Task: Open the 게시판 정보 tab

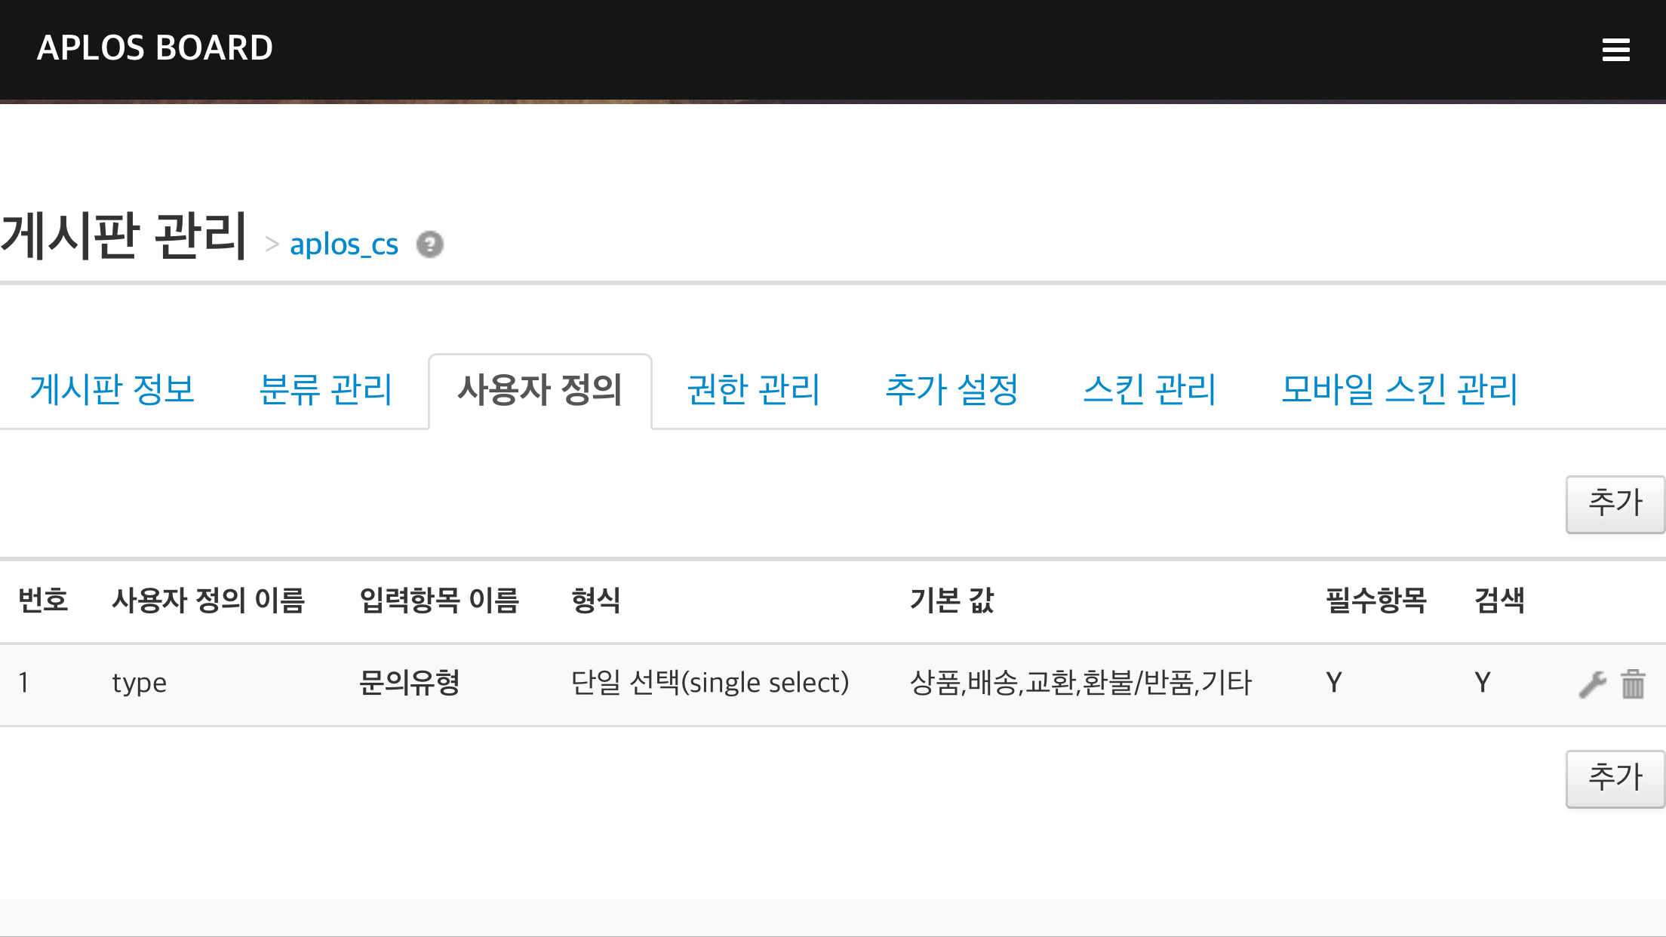Action: pyautogui.click(x=112, y=390)
